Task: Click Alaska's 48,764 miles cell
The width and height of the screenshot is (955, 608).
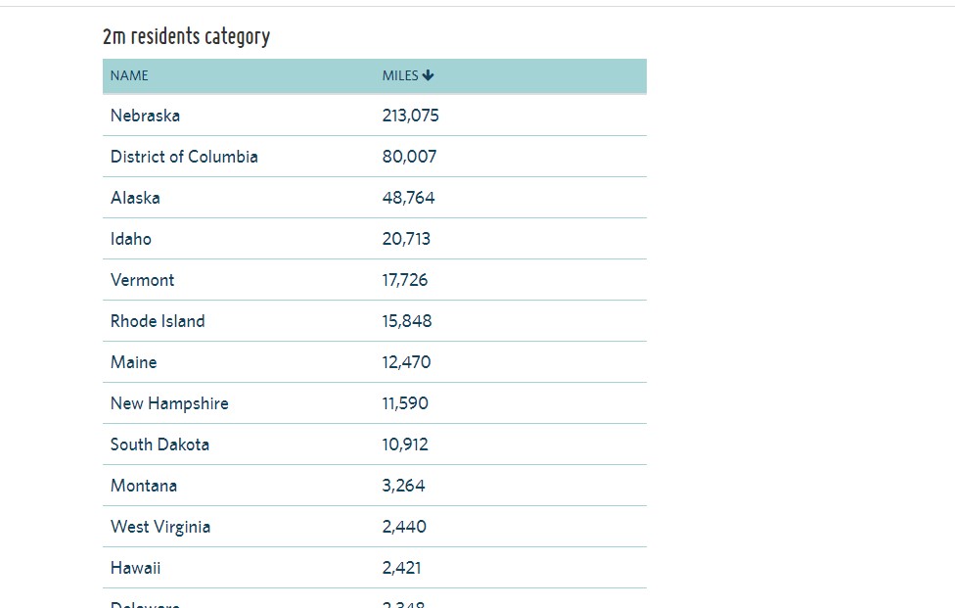Action: point(409,198)
